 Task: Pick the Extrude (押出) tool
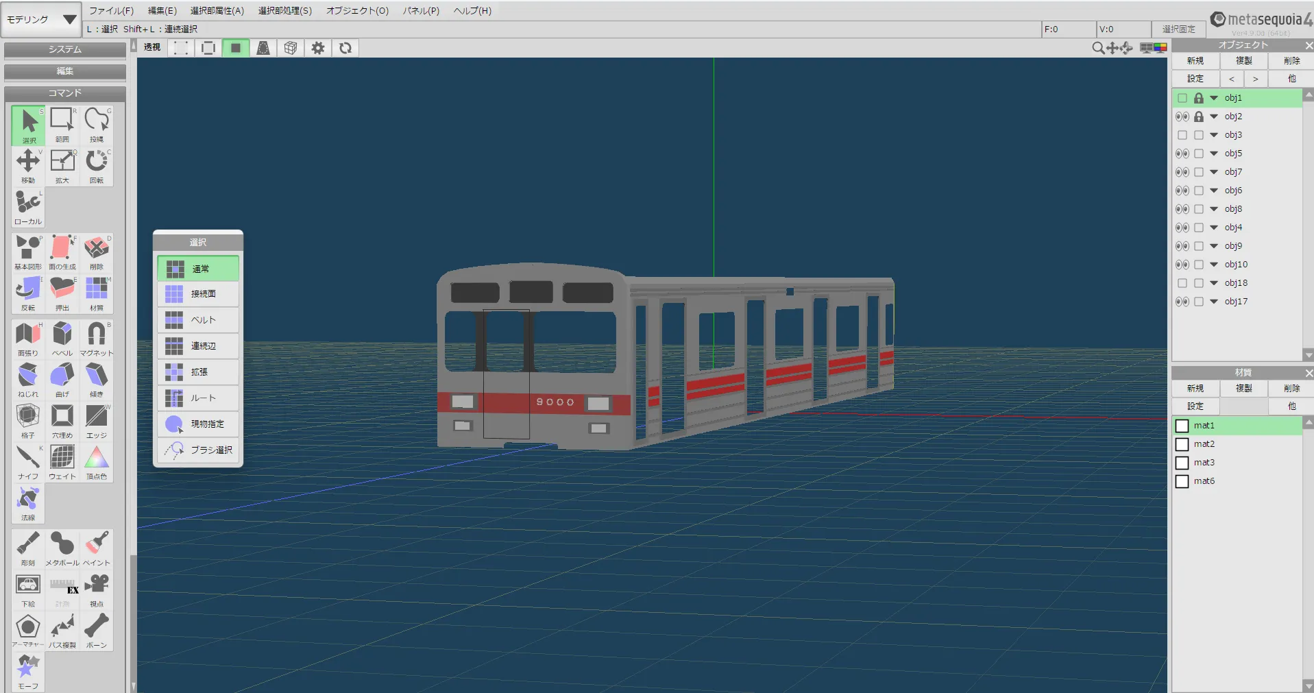point(62,293)
